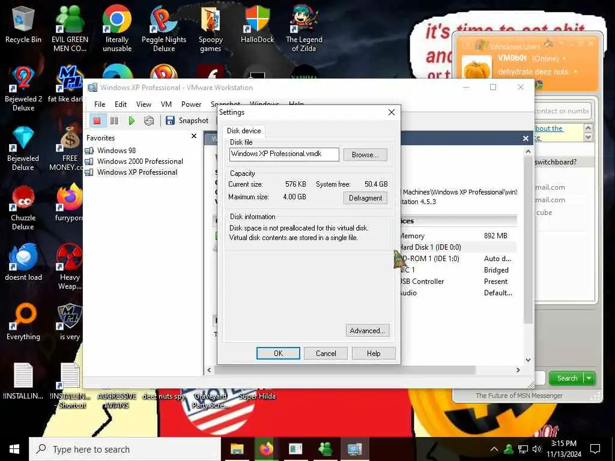Open the Messenger Search dropdown arrow
Image resolution: width=615 pixels, height=461 pixels.
tap(590, 378)
